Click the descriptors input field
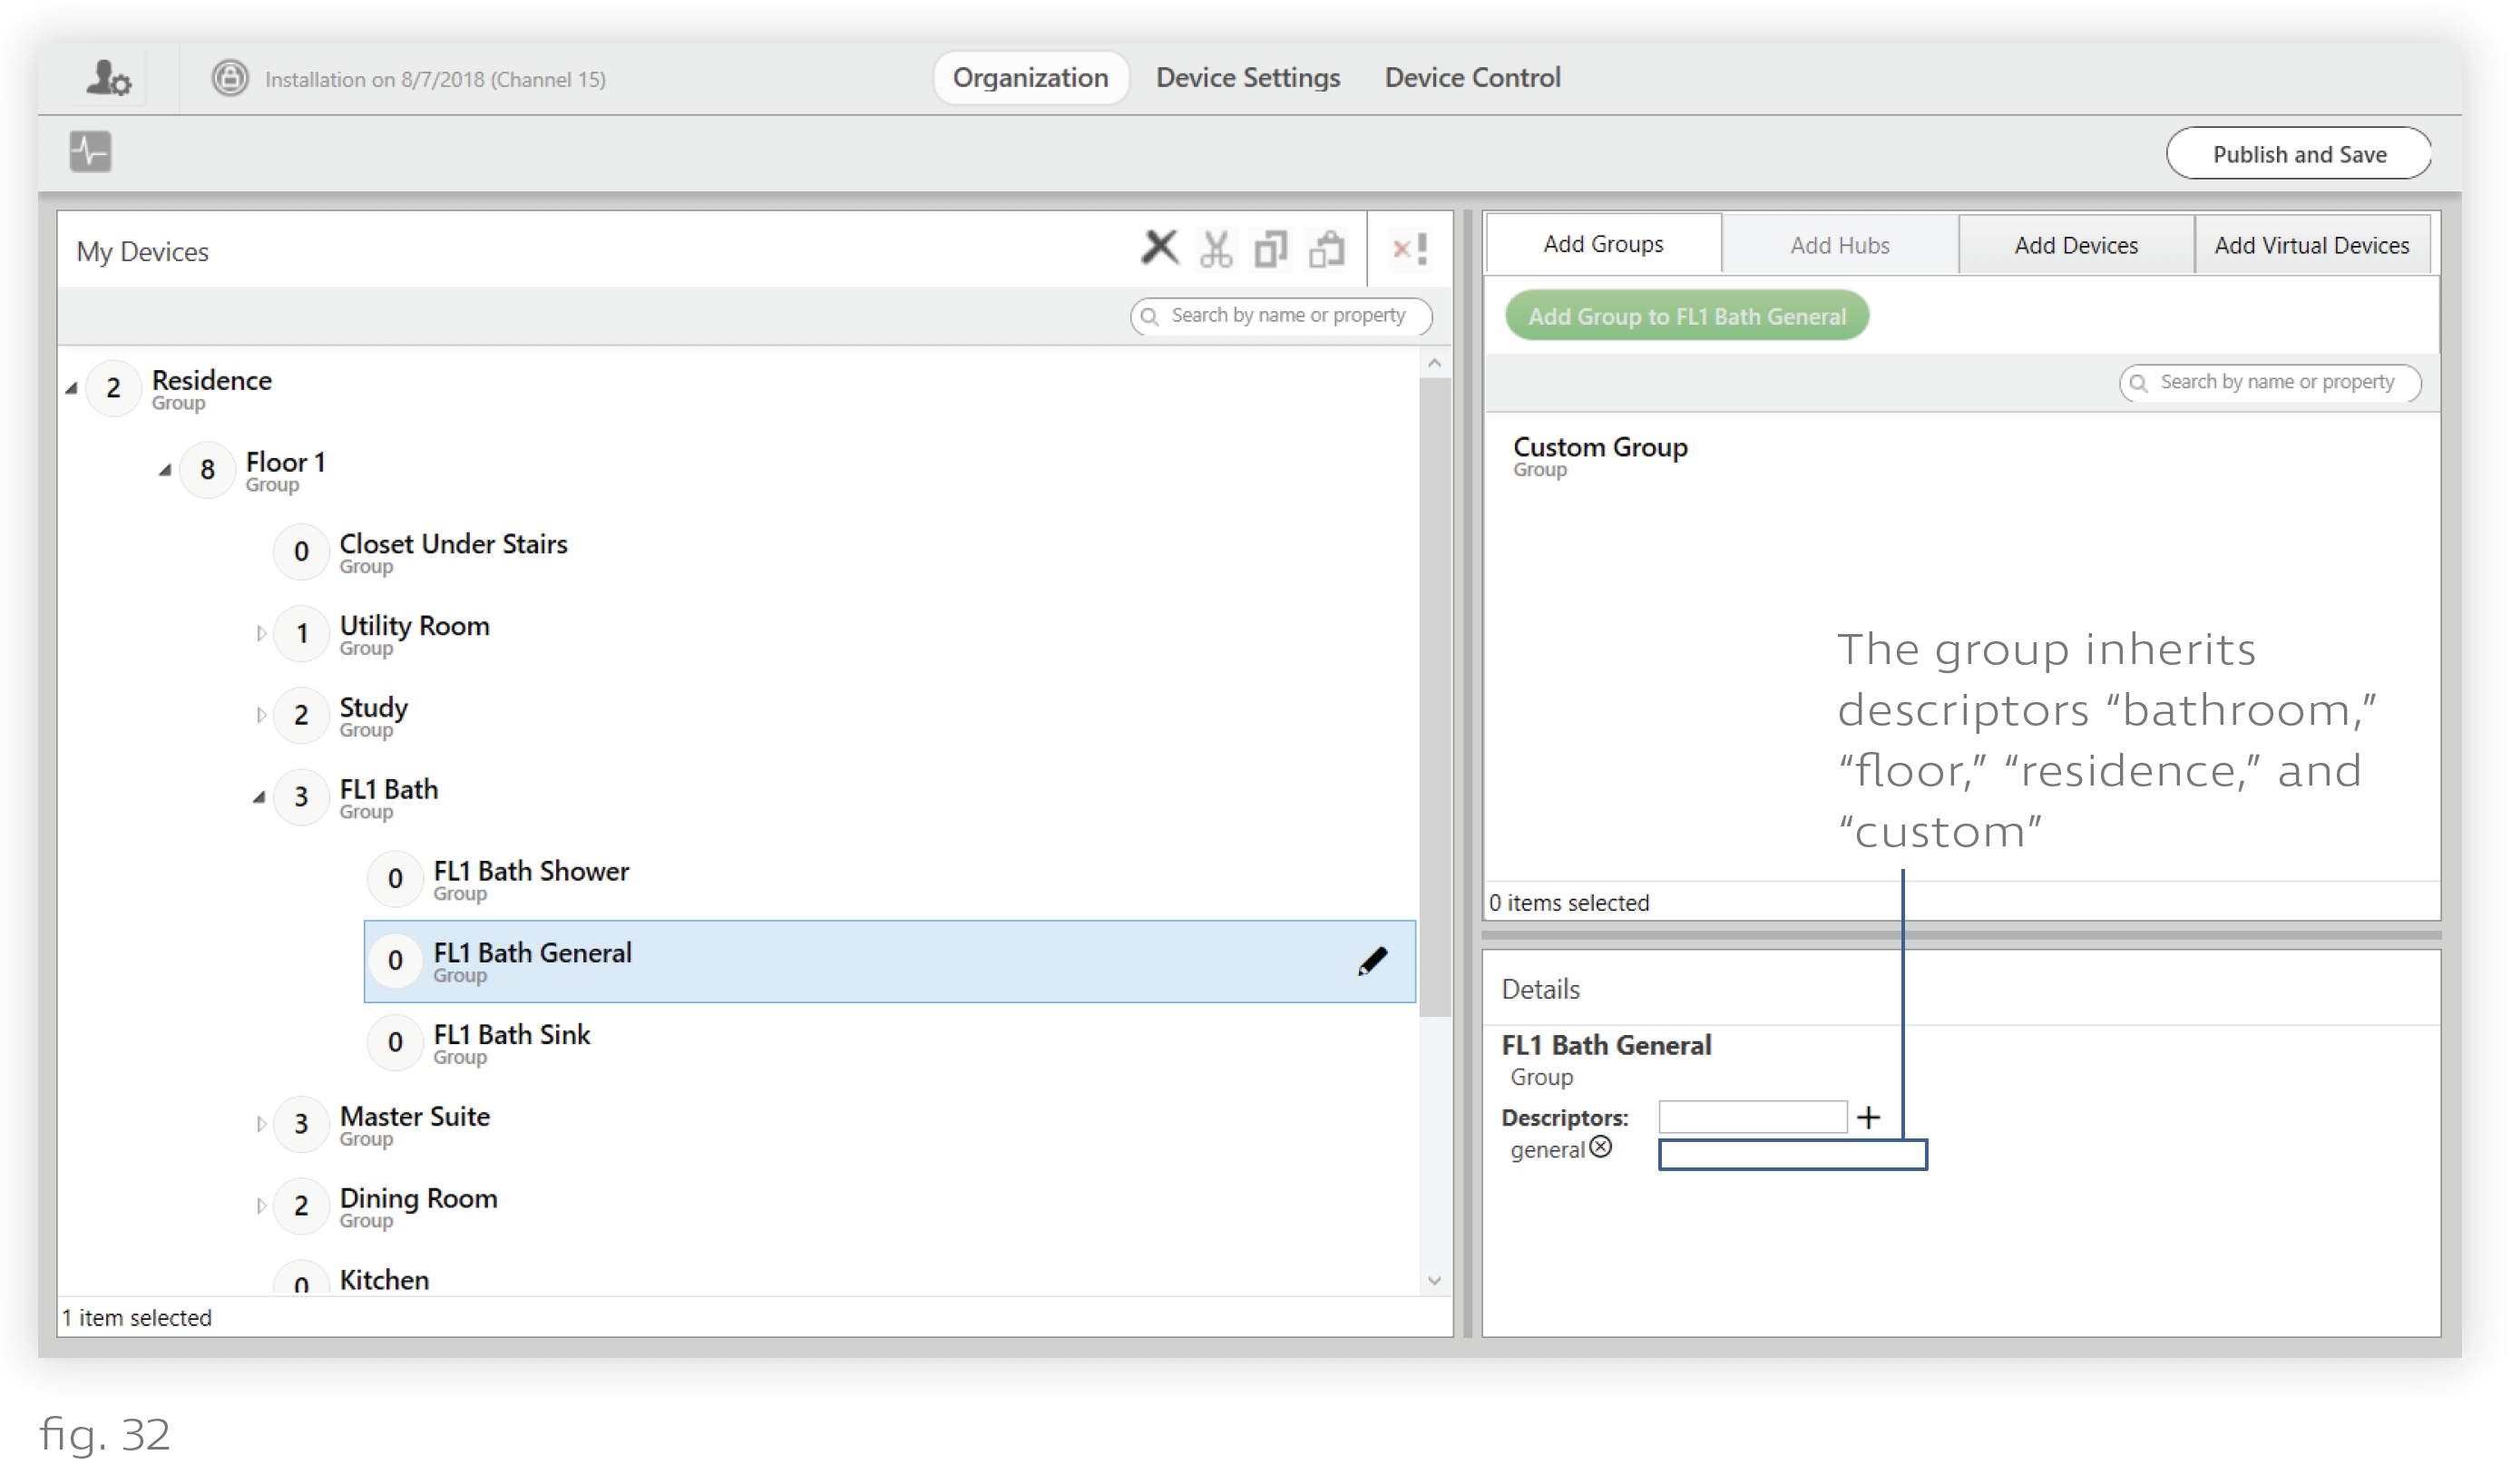The image size is (2511, 1484). pyautogui.click(x=1754, y=1115)
